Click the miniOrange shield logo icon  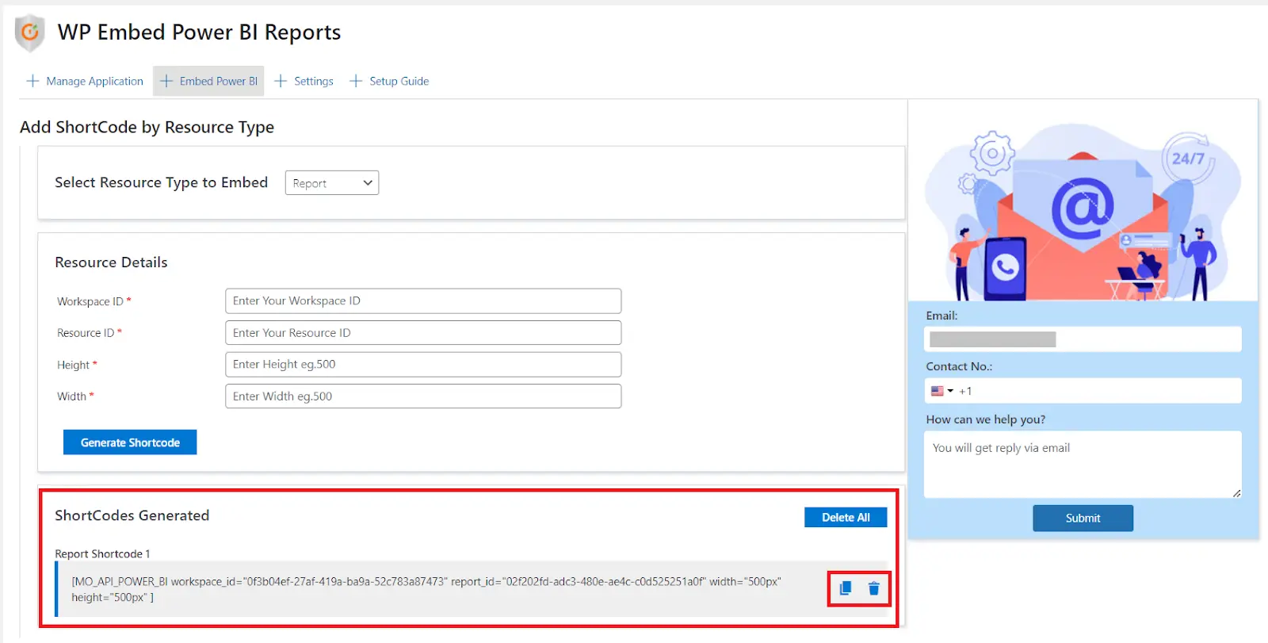[30, 33]
